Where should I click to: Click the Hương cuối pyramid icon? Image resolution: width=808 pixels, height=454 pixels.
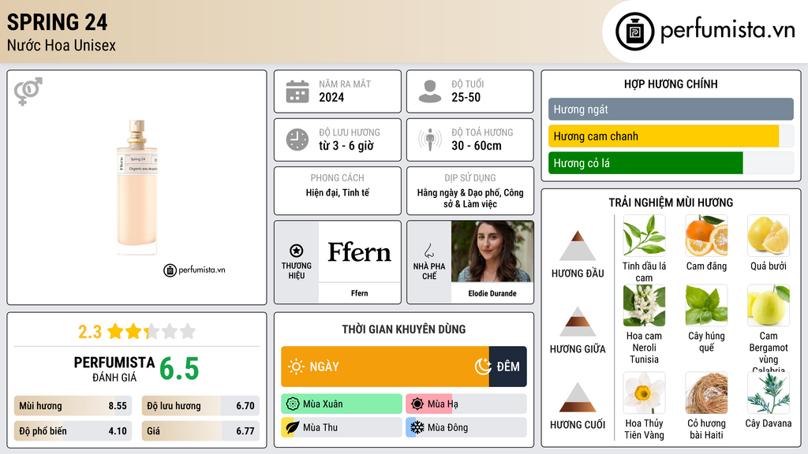[x=578, y=397]
